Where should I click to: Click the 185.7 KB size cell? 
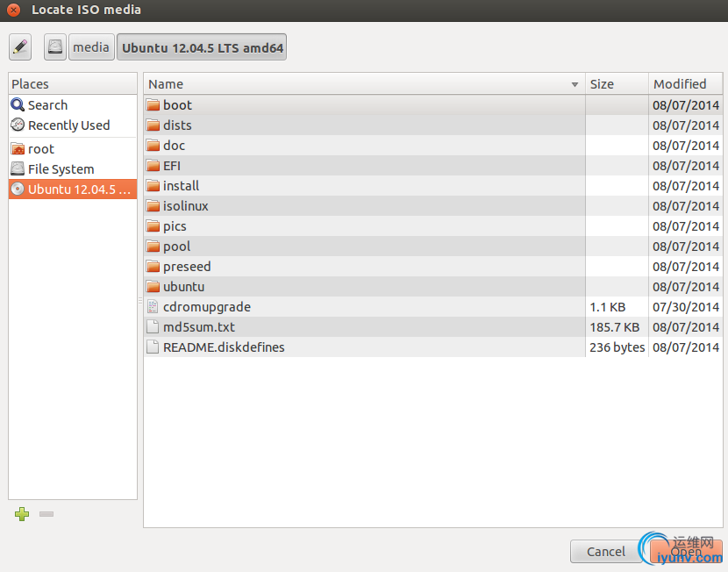pos(615,327)
